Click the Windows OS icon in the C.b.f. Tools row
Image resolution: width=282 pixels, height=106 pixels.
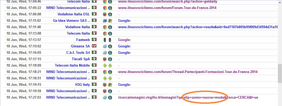click(x=110, y=53)
